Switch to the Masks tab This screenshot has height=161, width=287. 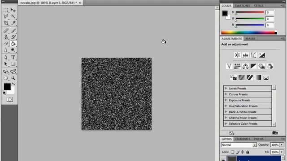point(250,39)
